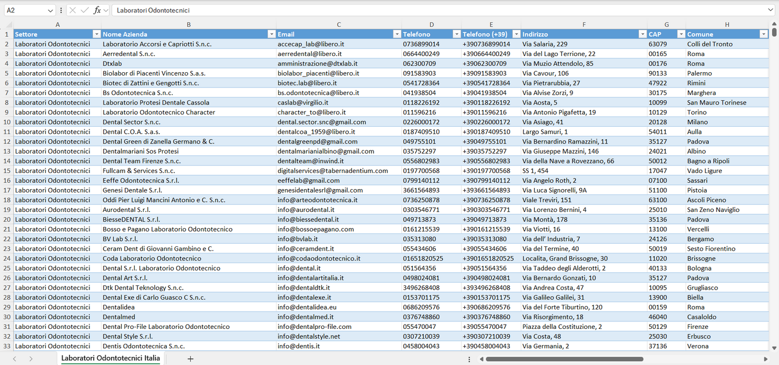779x365 pixels.
Task: Click the horizontal scrollbar thumb
Action: click(564, 359)
